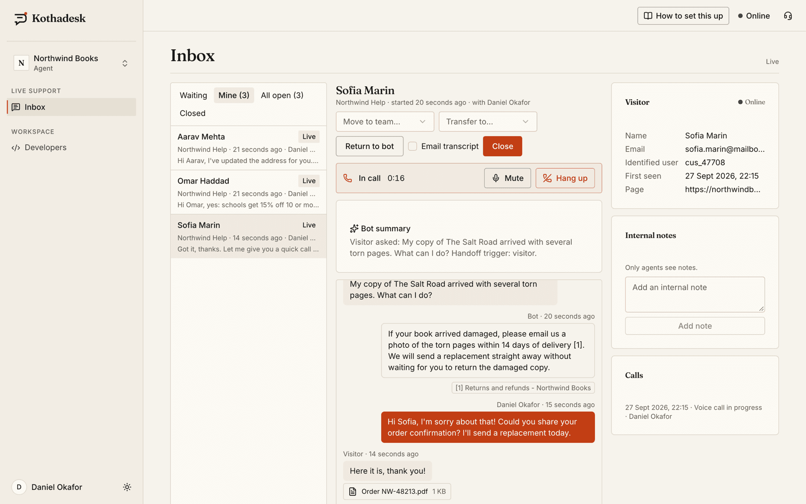Open the Order NW-48213.pdf attachment
The width and height of the screenshot is (806, 504).
click(x=397, y=491)
